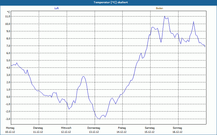Click the Dienstag day label
The width and height of the screenshot is (217, 135).
coord(38,128)
